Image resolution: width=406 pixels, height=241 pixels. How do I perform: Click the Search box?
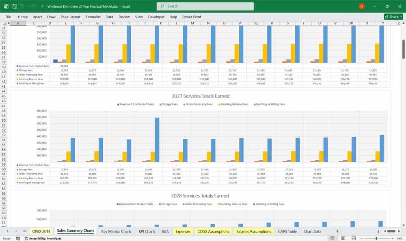tap(205, 6)
